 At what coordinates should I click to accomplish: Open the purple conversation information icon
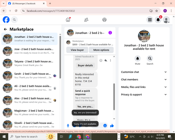click(x=110, y=33)
